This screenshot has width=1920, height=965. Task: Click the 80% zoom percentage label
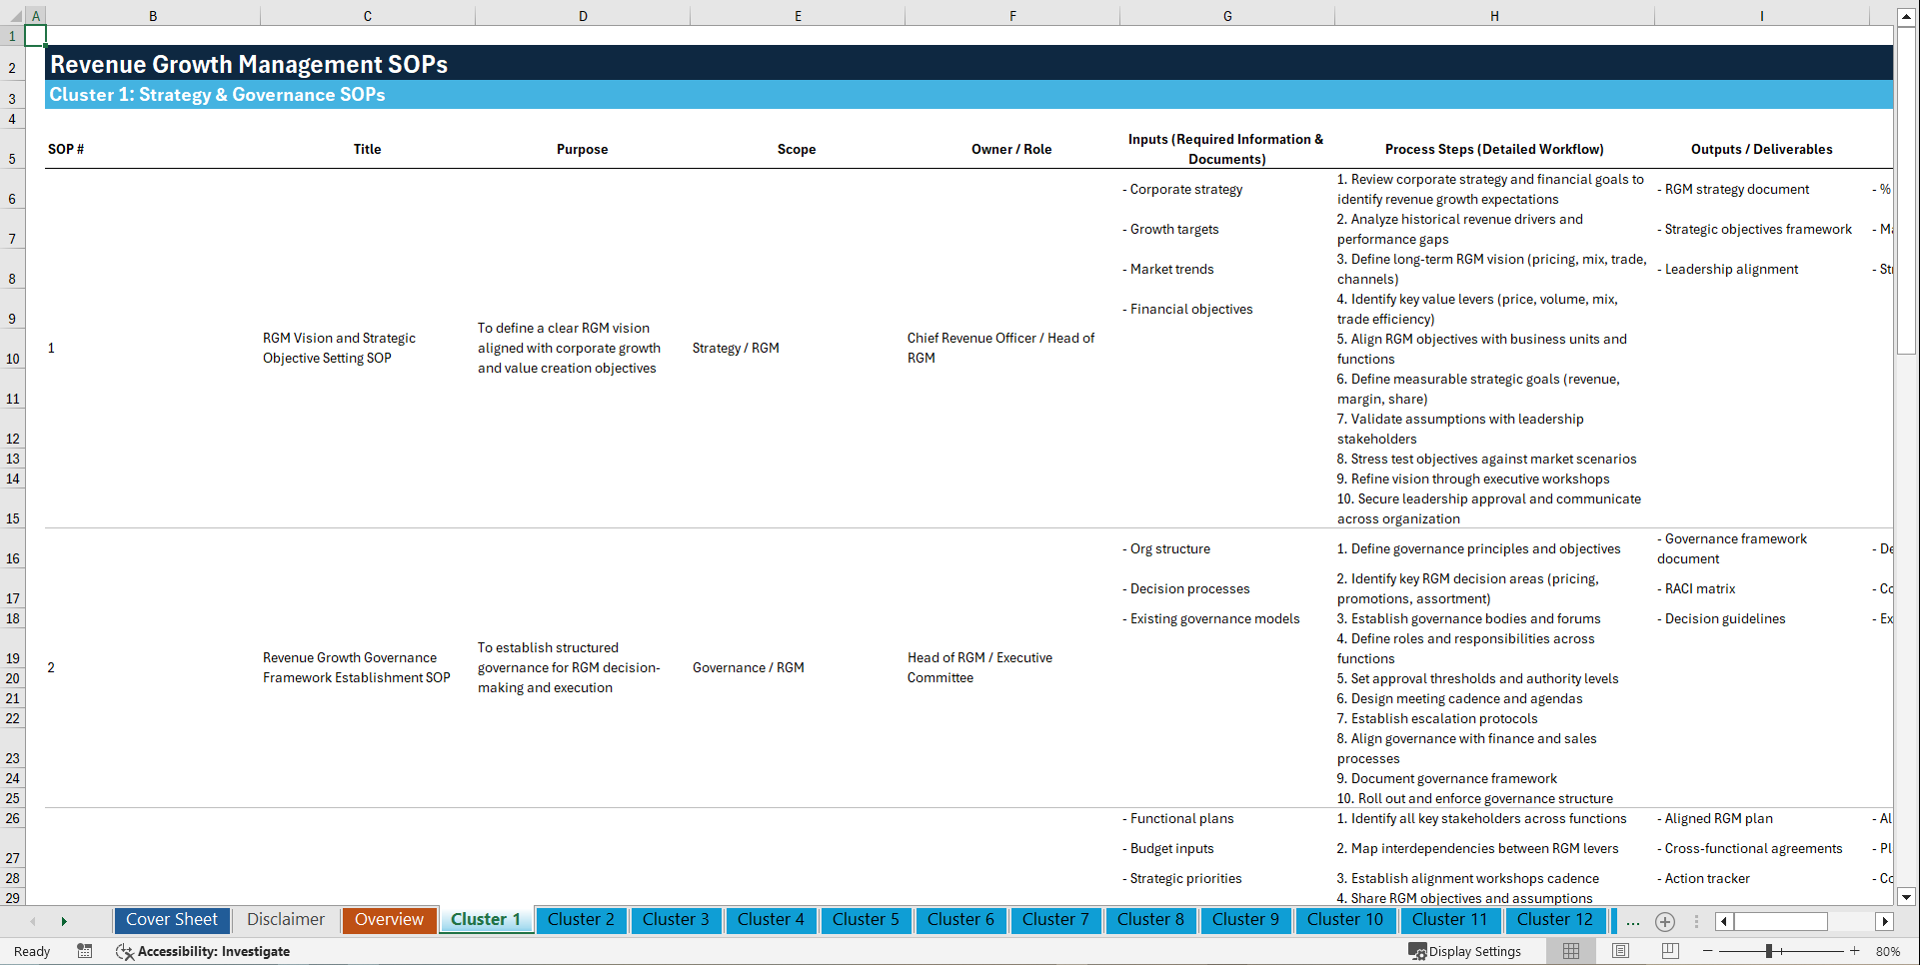pos(1888,951)
